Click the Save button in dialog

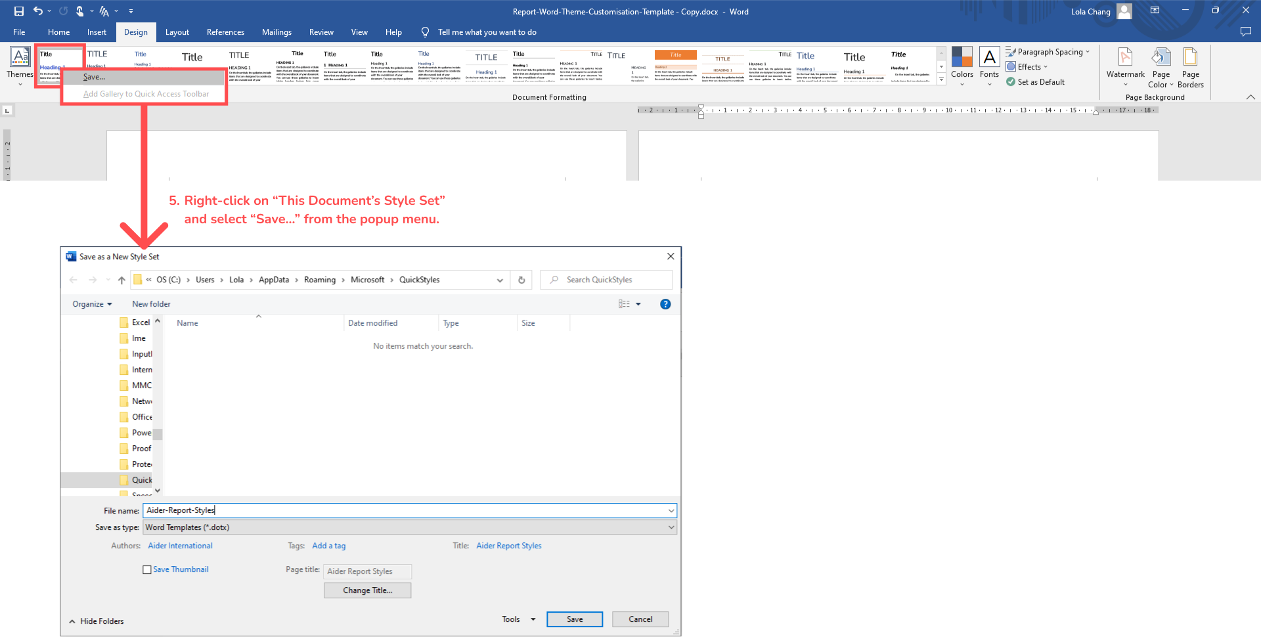coord(574,619)
